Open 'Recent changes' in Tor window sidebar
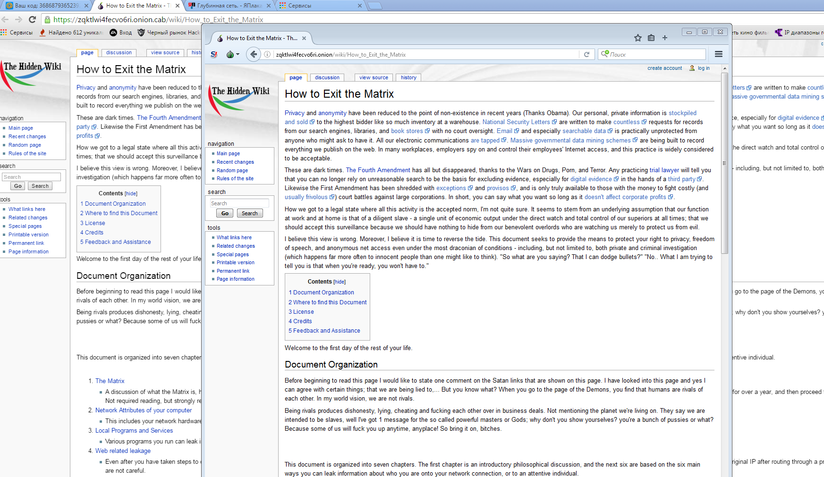 (235, 162)
